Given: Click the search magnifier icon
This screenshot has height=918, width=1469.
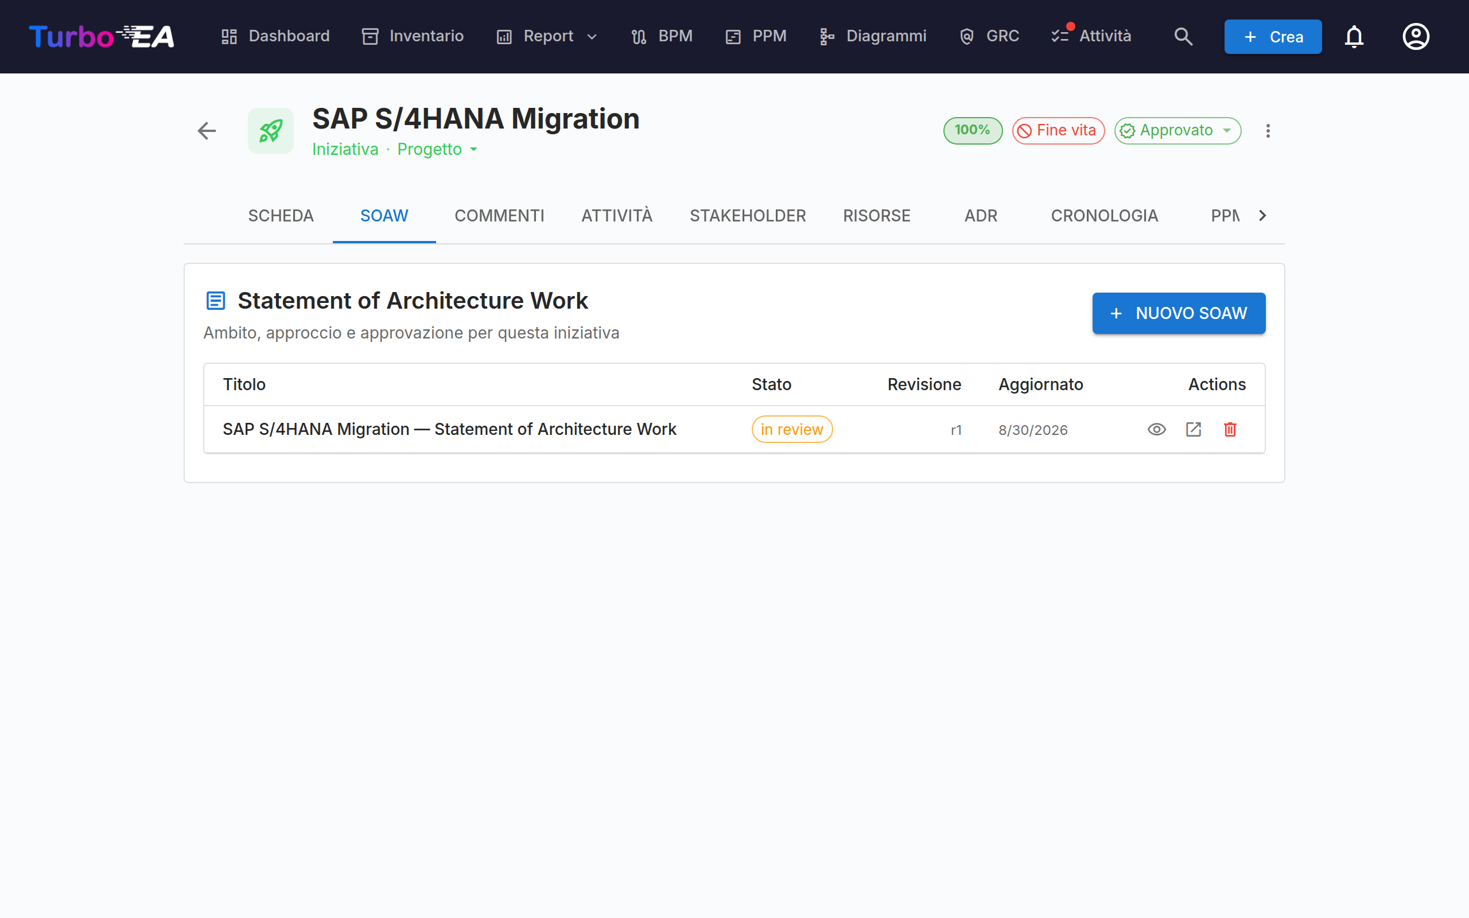Looking at the screenshot, I should point(1183,36).
